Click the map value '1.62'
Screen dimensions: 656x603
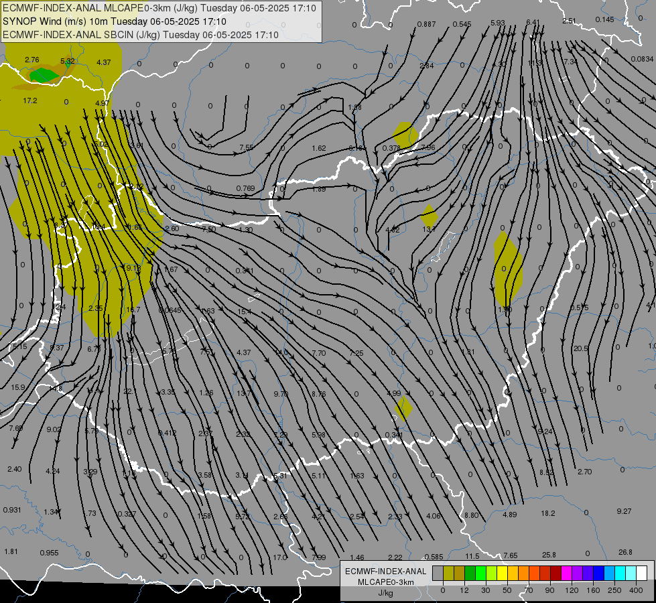point(319,148)
